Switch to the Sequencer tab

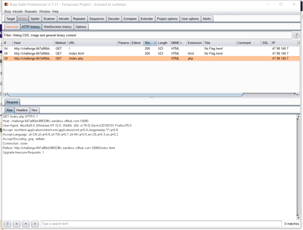click(x=97, y=19)
